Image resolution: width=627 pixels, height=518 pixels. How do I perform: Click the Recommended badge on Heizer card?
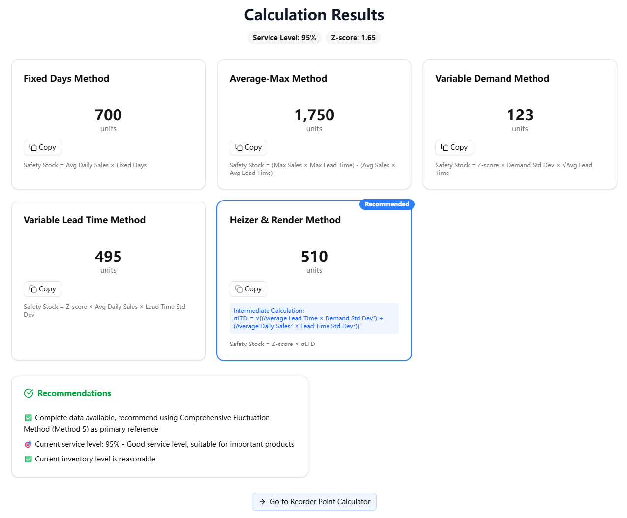[x=387, y=204]
